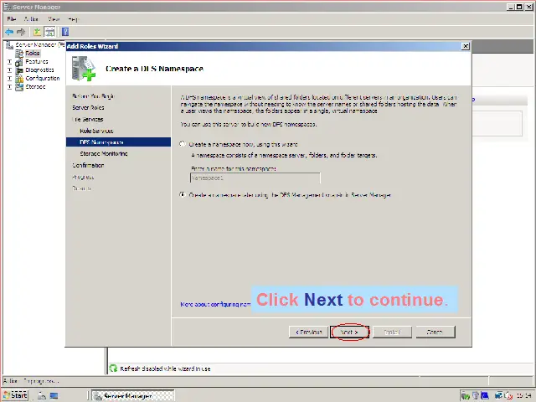
Task: Click the Show Desktop quick launch icon
Action: pos(54,396)
